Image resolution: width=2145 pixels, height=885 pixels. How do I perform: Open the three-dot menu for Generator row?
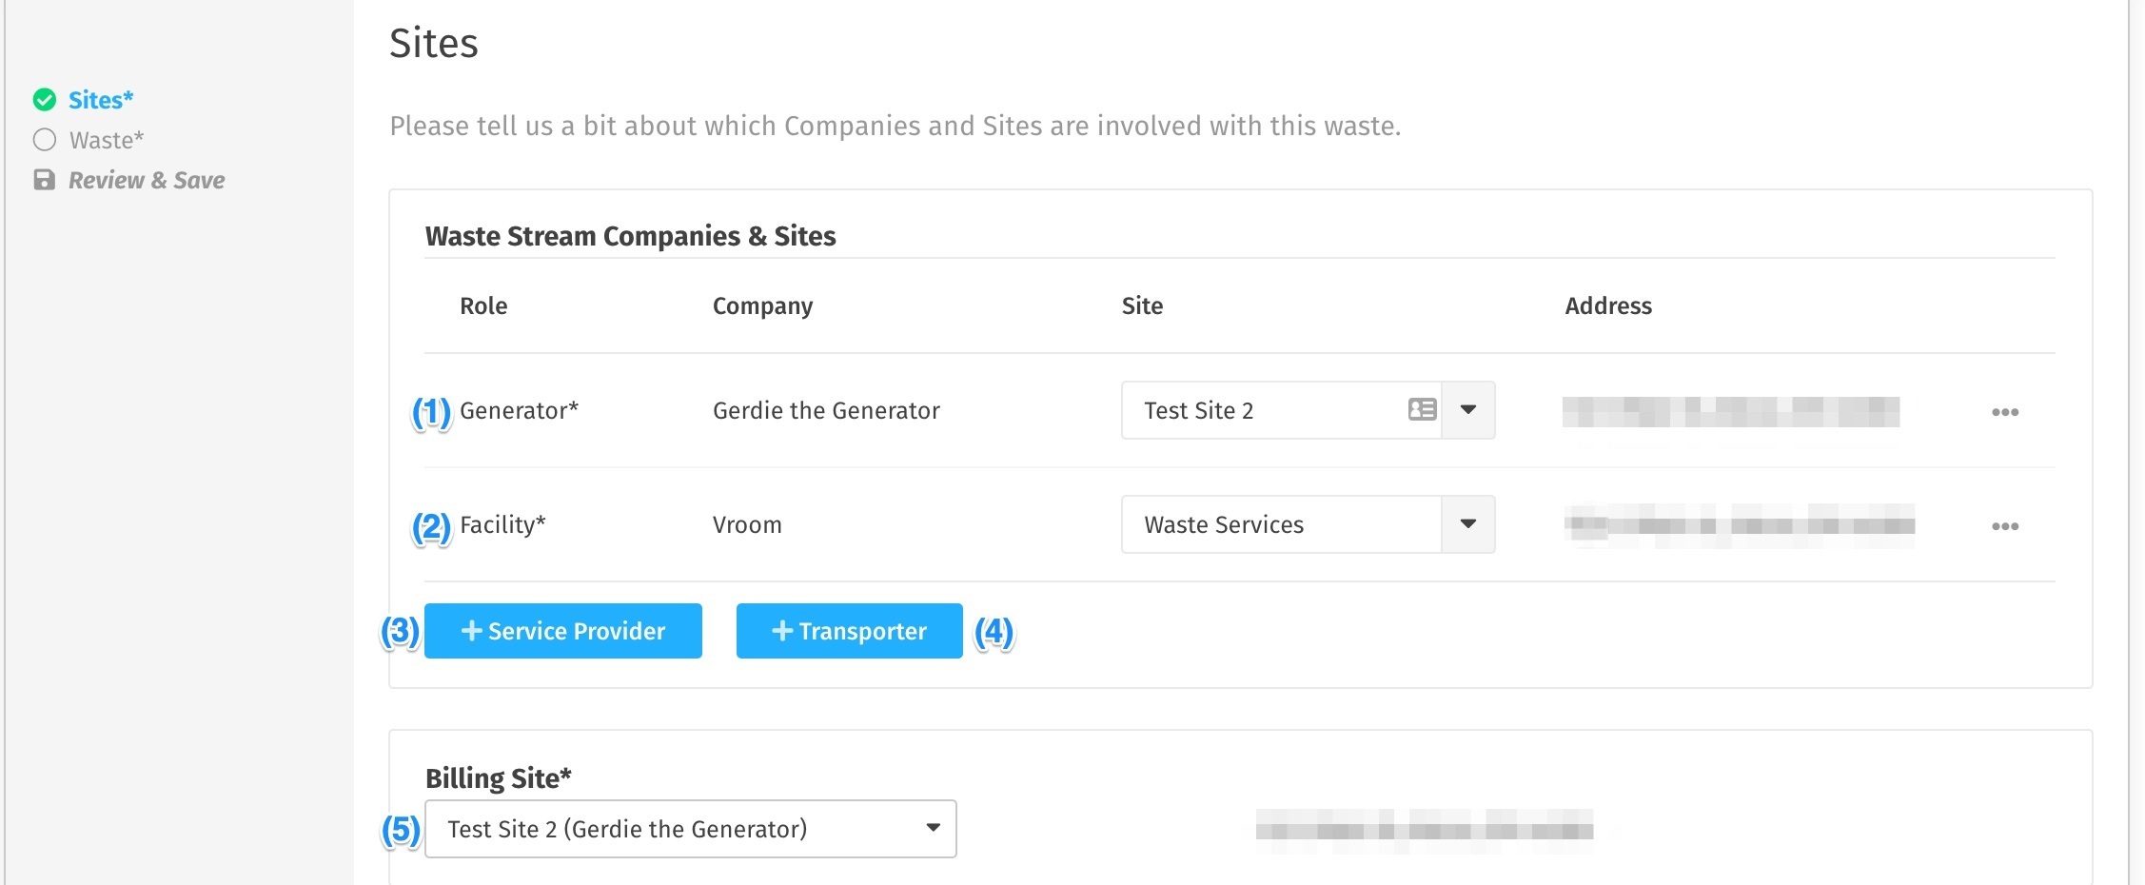[2005, 412]
